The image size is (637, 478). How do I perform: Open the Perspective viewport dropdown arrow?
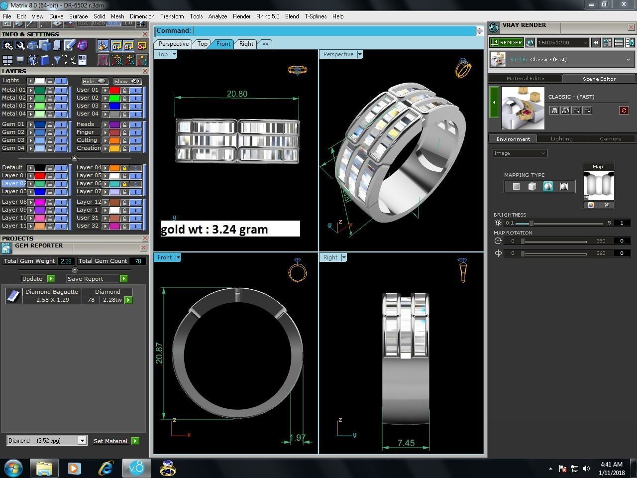(360, 54)
